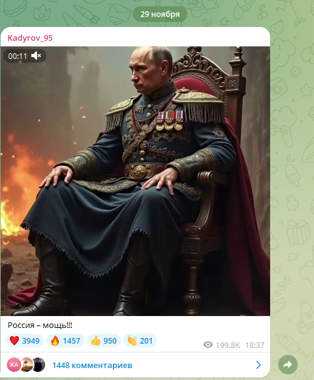Image resolution: width=314 pixels, height=380 pixels.
Task: Open the sunset flower commenter avatar
Action: tap(27, 364)
